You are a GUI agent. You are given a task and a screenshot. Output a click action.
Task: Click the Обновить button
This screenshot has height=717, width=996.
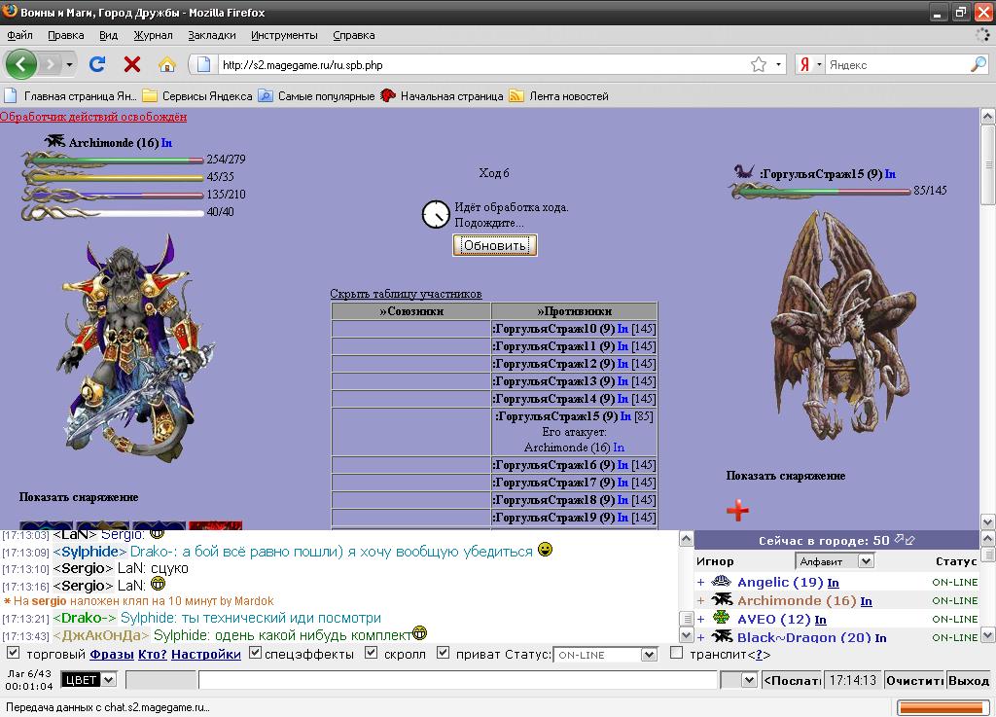click(495, 245)
